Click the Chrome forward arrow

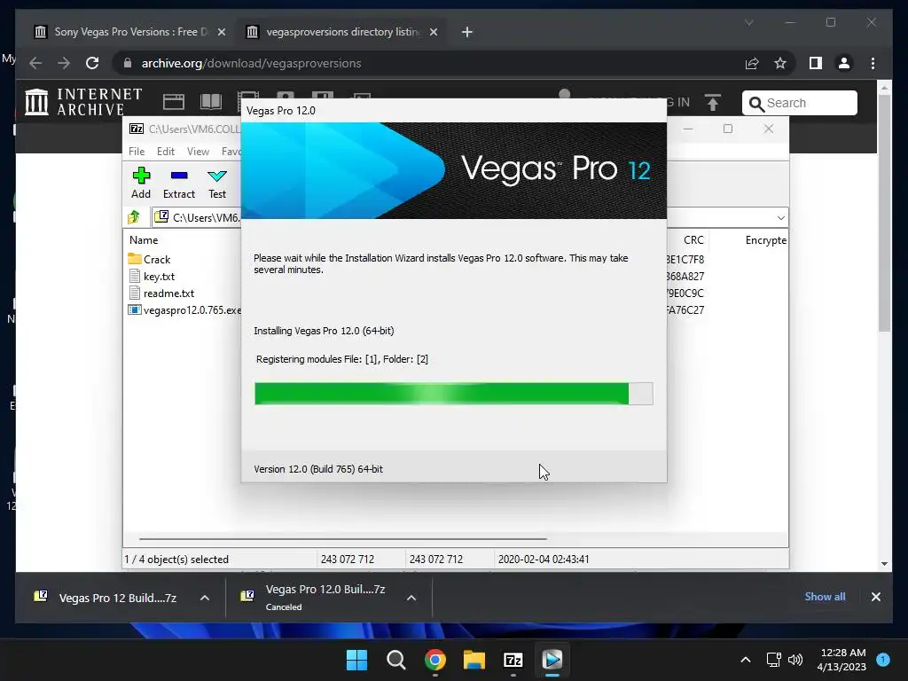(x=64, y=63)
